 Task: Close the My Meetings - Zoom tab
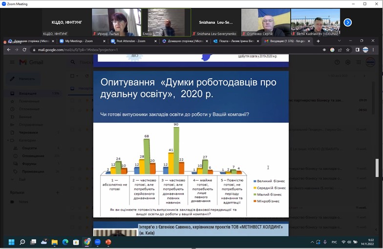(105, 41)
